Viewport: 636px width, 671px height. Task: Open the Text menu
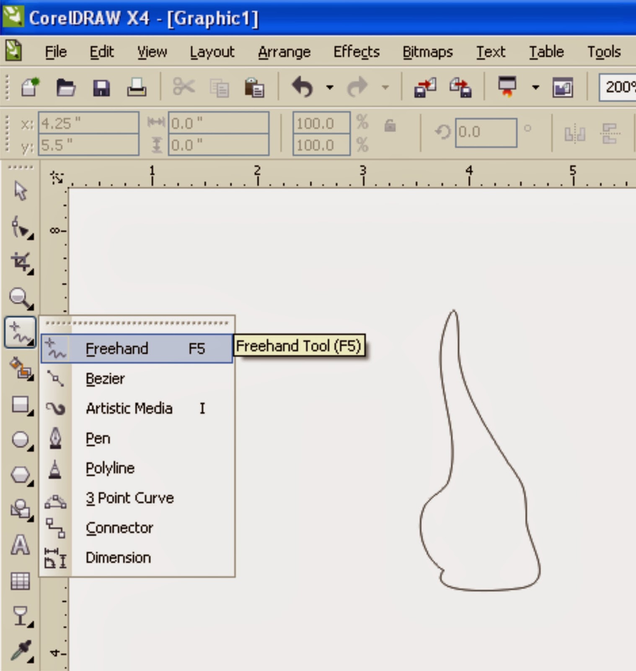pos(491,52)
